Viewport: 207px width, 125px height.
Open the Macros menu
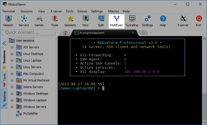point(113,11)
